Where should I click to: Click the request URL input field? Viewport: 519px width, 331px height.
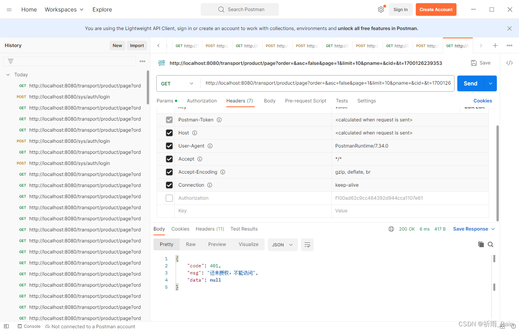tap(328, 83)
